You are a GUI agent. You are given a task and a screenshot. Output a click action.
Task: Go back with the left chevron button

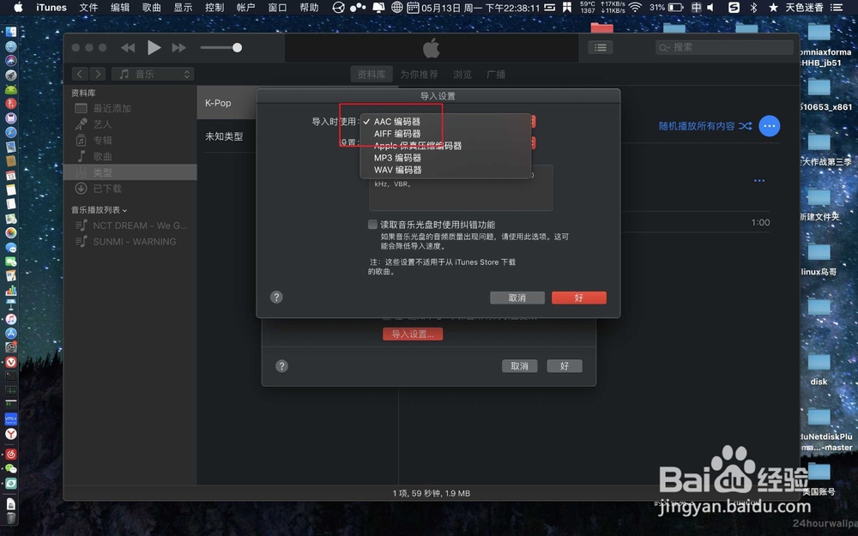click(80, 74)
